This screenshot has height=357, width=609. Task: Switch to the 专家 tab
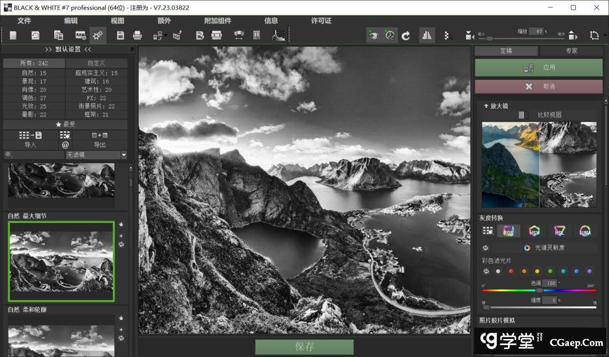tap(571, 51)
